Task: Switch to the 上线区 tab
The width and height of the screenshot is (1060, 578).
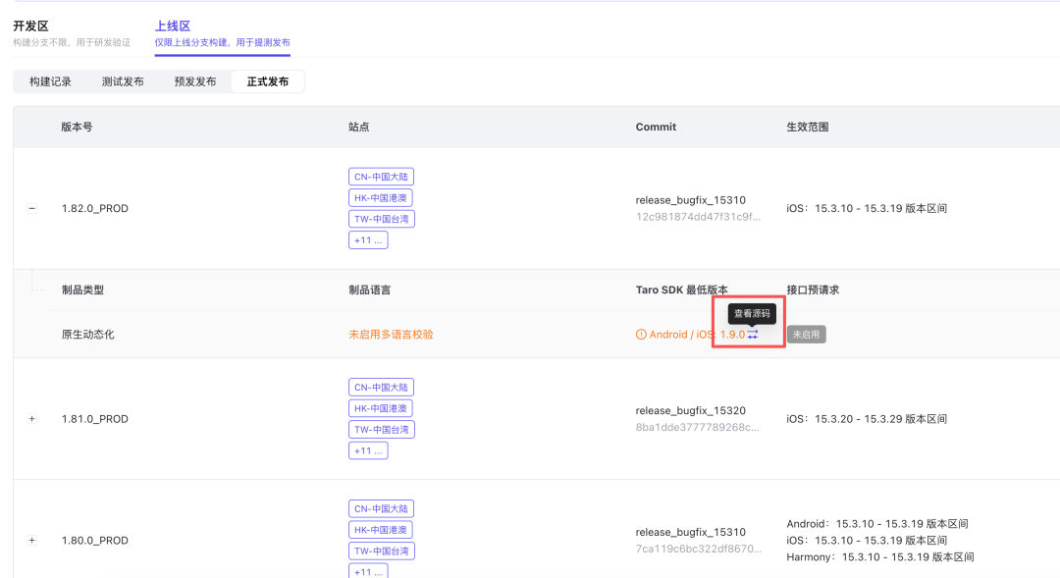Action: tap(223, 33)
